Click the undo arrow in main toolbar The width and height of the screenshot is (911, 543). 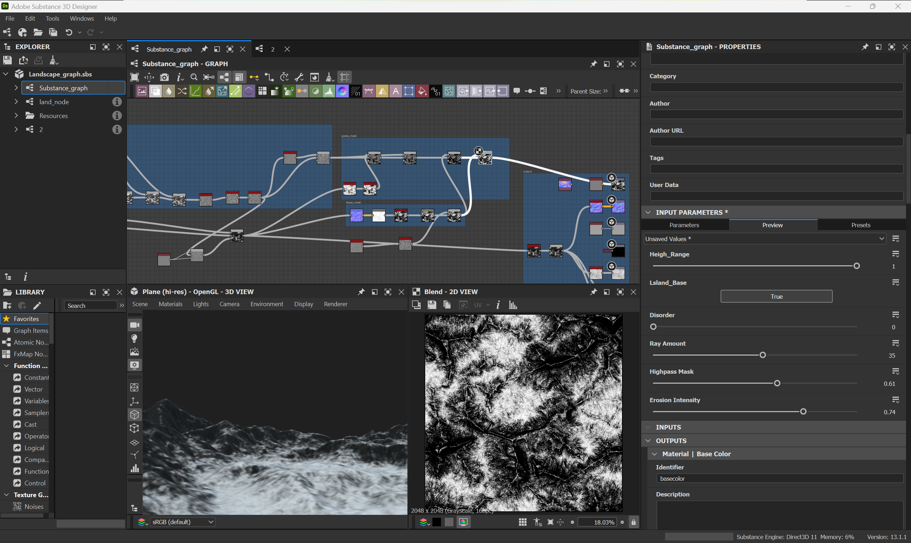coord(68,32)
